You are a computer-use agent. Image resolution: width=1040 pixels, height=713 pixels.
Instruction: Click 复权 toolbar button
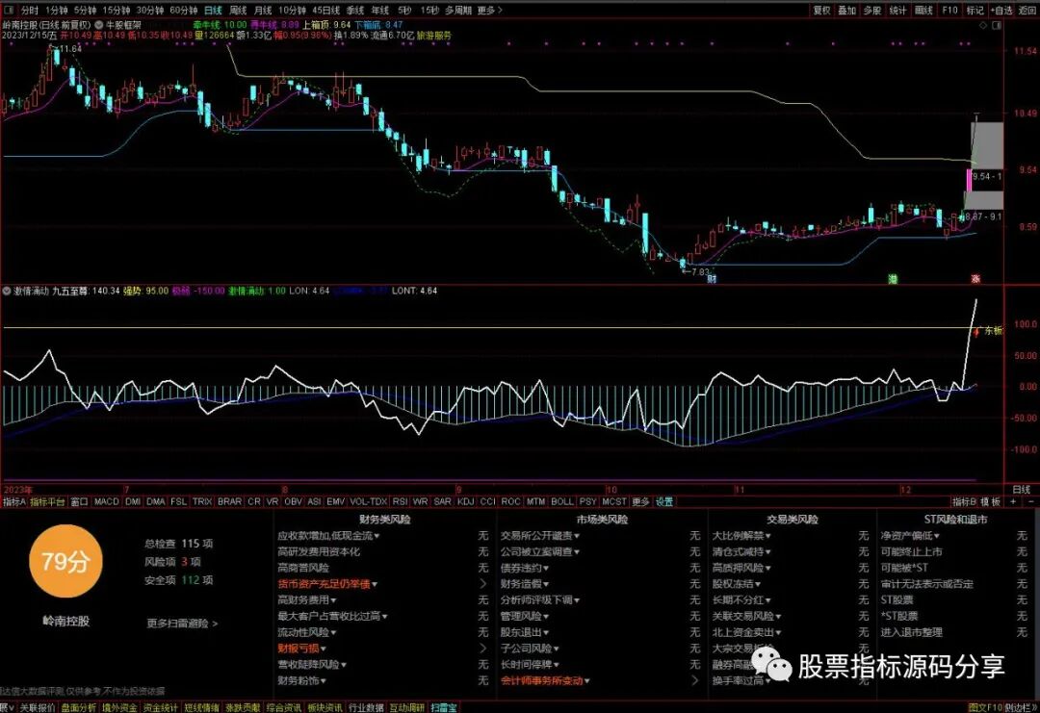click(x=821, y=11)
